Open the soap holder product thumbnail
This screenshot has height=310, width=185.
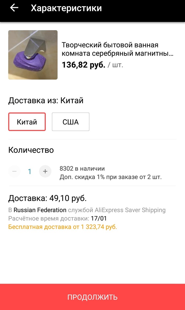click(33, 55)
